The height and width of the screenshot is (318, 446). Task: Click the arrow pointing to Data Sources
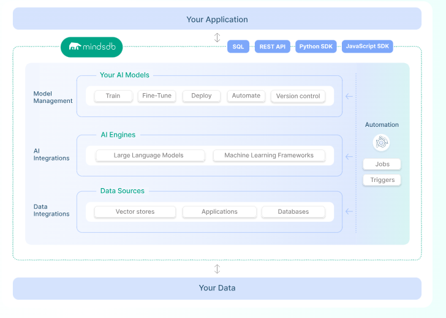pyautogui.click(x=349, y=212)
